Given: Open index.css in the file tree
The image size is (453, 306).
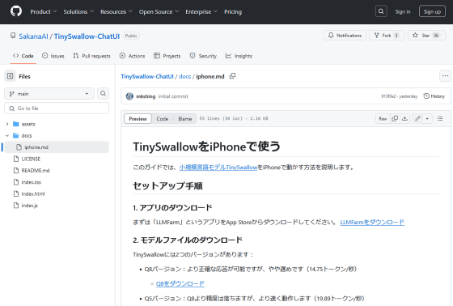Looking at the screenshot, I should (x=32, y=182).
